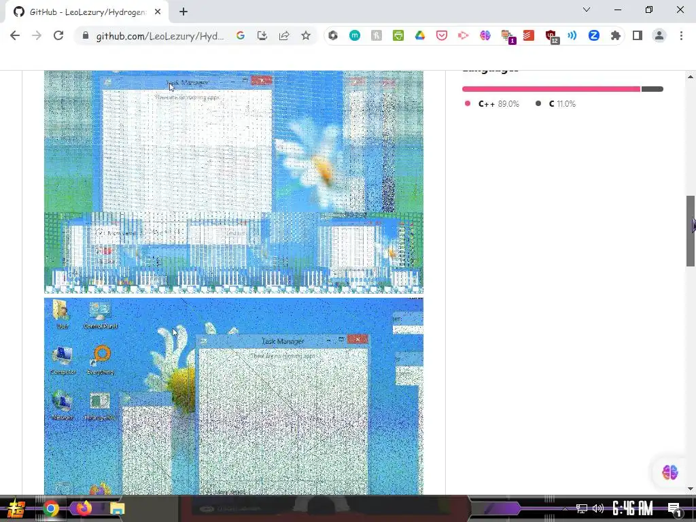Image resolution: width=696 pixels, height=522 pixels.
Task: Click the scrollbar down arrow
Action: coord(691,489)
